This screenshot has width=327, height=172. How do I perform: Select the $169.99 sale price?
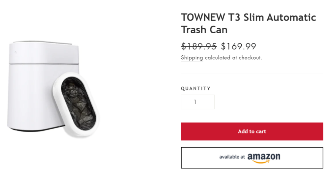[x=239, y=46]
